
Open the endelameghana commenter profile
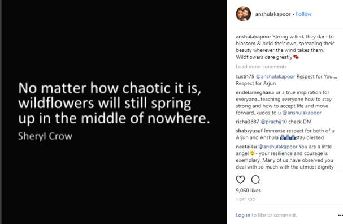pyautogui.click(x=255, y=92)
